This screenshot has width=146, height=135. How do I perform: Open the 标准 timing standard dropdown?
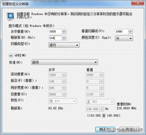point(65,62)
